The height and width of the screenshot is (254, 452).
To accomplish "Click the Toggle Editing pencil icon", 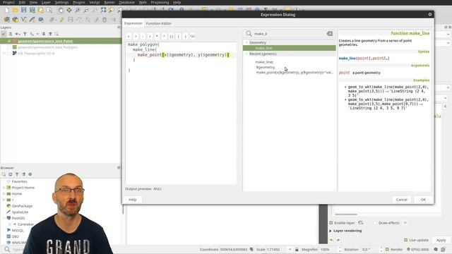I will click(61, 20).
